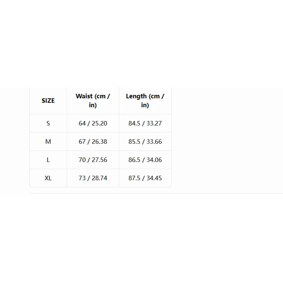Click the 84.5 / 33.27 length value
The height and width of the screenshot is (283, 283).
pyautogui.click(x=145, y=123)
